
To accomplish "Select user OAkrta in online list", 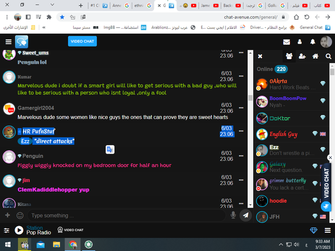I will click(x=291, y=84).
